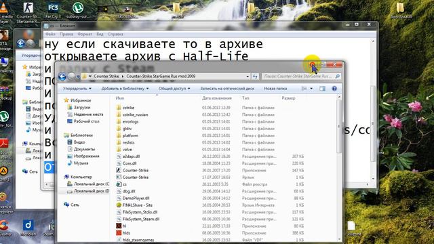Image resolution: width=434 pixels, height=244 pixels.
Task: Open Компьютер in the navigation pane
Action: 78,177
